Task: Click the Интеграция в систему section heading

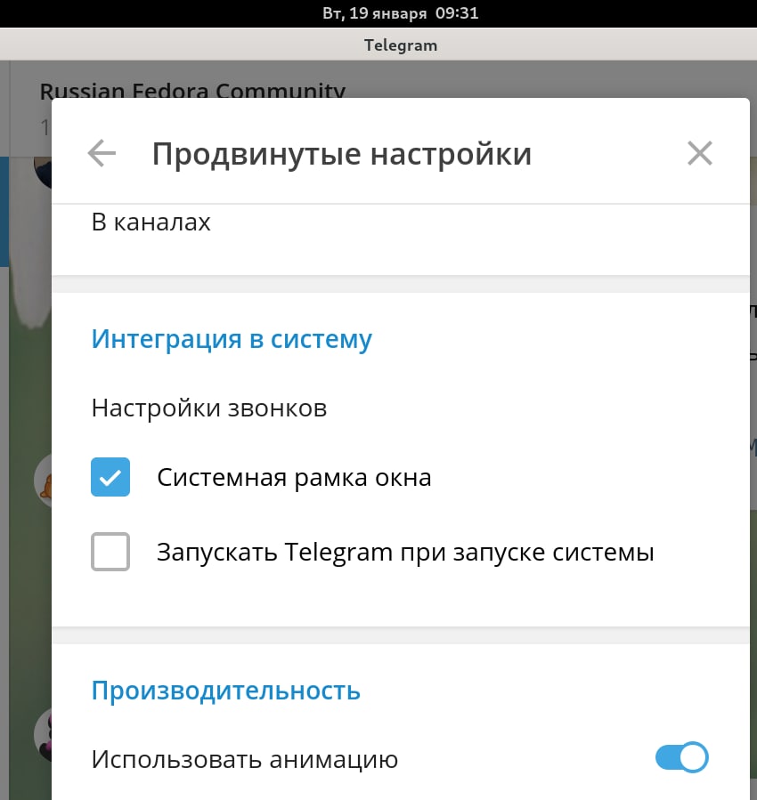Action: pyautogui.click(x=232, y=339)
